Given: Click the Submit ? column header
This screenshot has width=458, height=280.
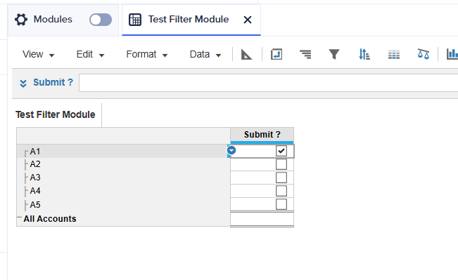Looking at the screenshot, I should pos(262,135).
